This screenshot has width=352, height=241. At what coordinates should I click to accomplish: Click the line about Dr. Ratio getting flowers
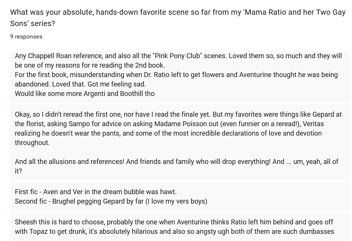coord(176,75)
